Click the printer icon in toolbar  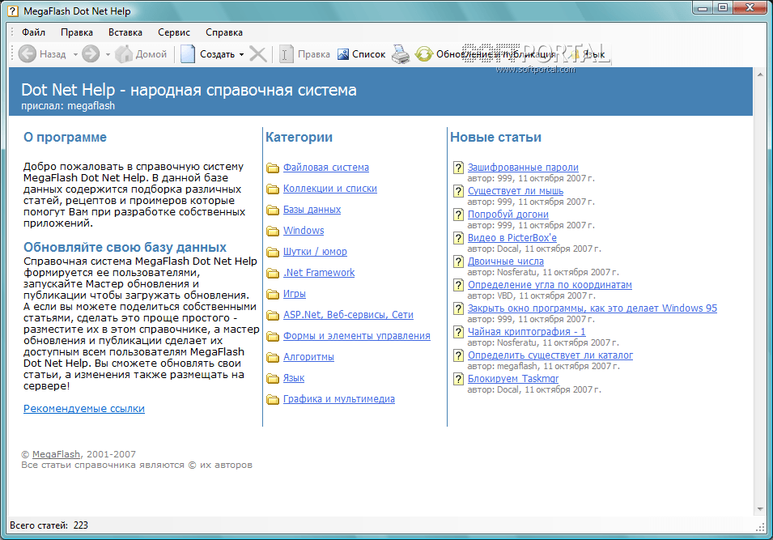(x=401, y=53)
